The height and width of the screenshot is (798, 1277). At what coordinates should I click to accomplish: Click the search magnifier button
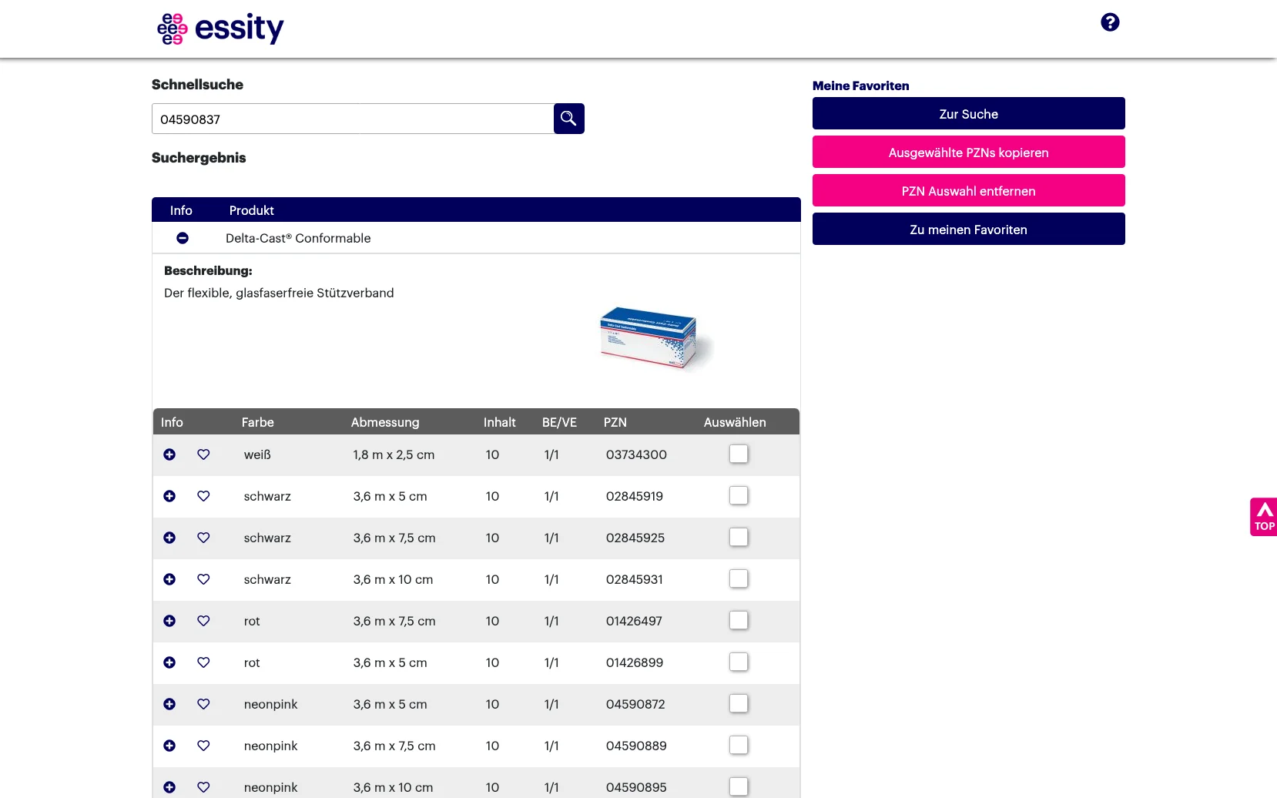[568, 119]
